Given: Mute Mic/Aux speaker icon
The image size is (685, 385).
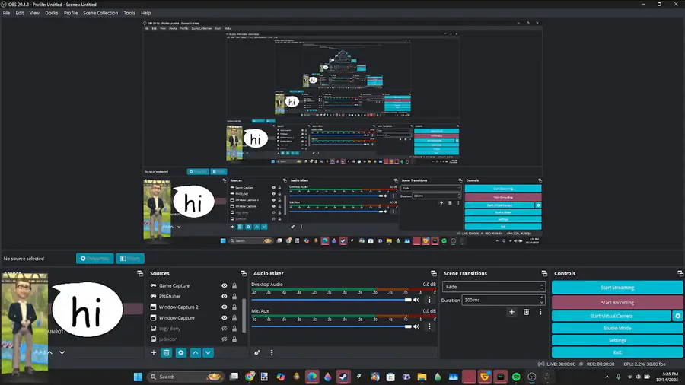Looking at the screenshot, I should point(416,326).
